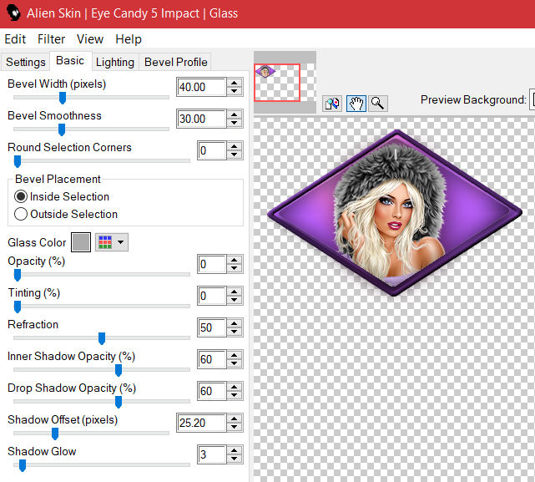Viewport: 535px width, 482px height.
Task: Open the Edit menu
Action: coord(15,39)
